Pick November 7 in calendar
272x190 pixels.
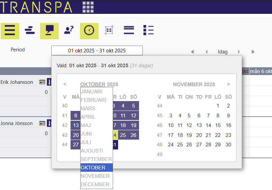(208, 116)
